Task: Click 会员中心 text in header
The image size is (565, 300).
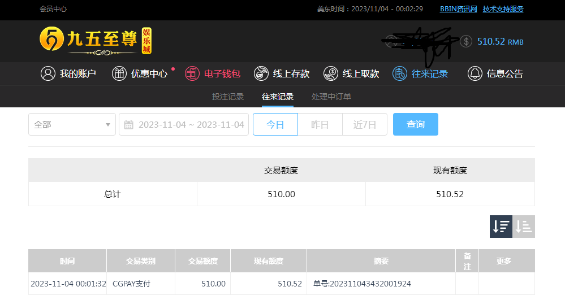Action: click(x=53, y=9)
